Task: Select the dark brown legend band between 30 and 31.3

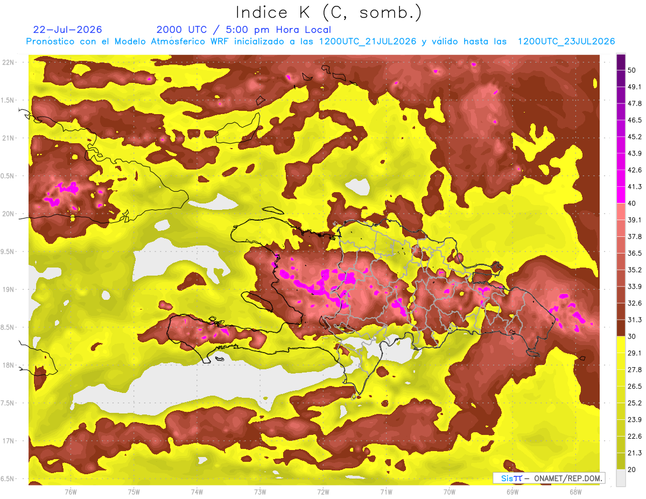Action: tap(621, 328)
